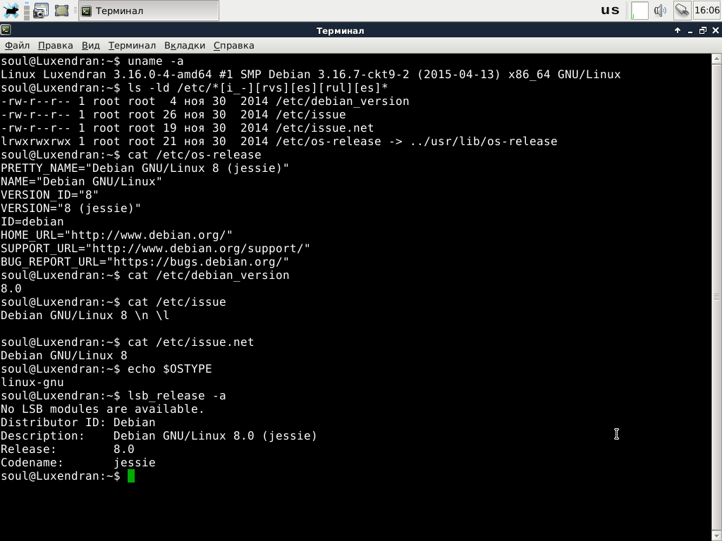Open the Справка menu
This screenshot has width=722, height=541.
tap(233, 46)
